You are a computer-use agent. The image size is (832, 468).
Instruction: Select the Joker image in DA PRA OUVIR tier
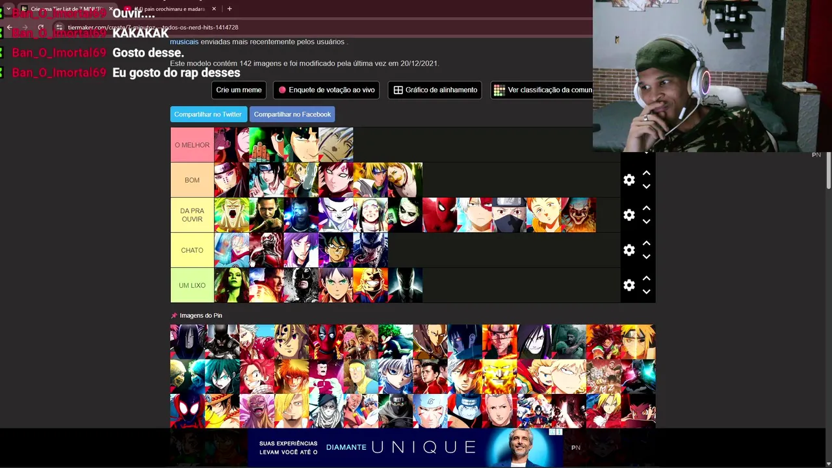pos(405,215)
